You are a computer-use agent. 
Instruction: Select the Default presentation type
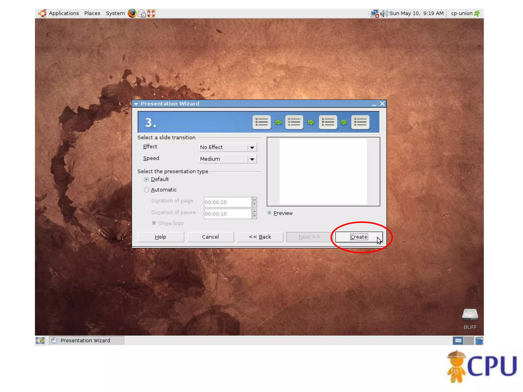(x=146, y=179)
